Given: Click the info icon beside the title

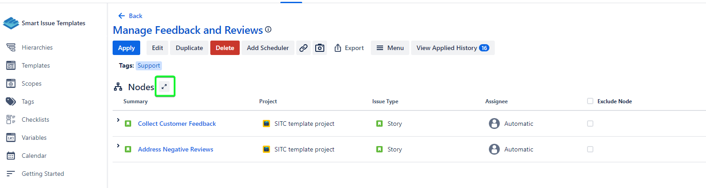Looking at the screenshot, I should pyautogui.click(x=268, y=30).
